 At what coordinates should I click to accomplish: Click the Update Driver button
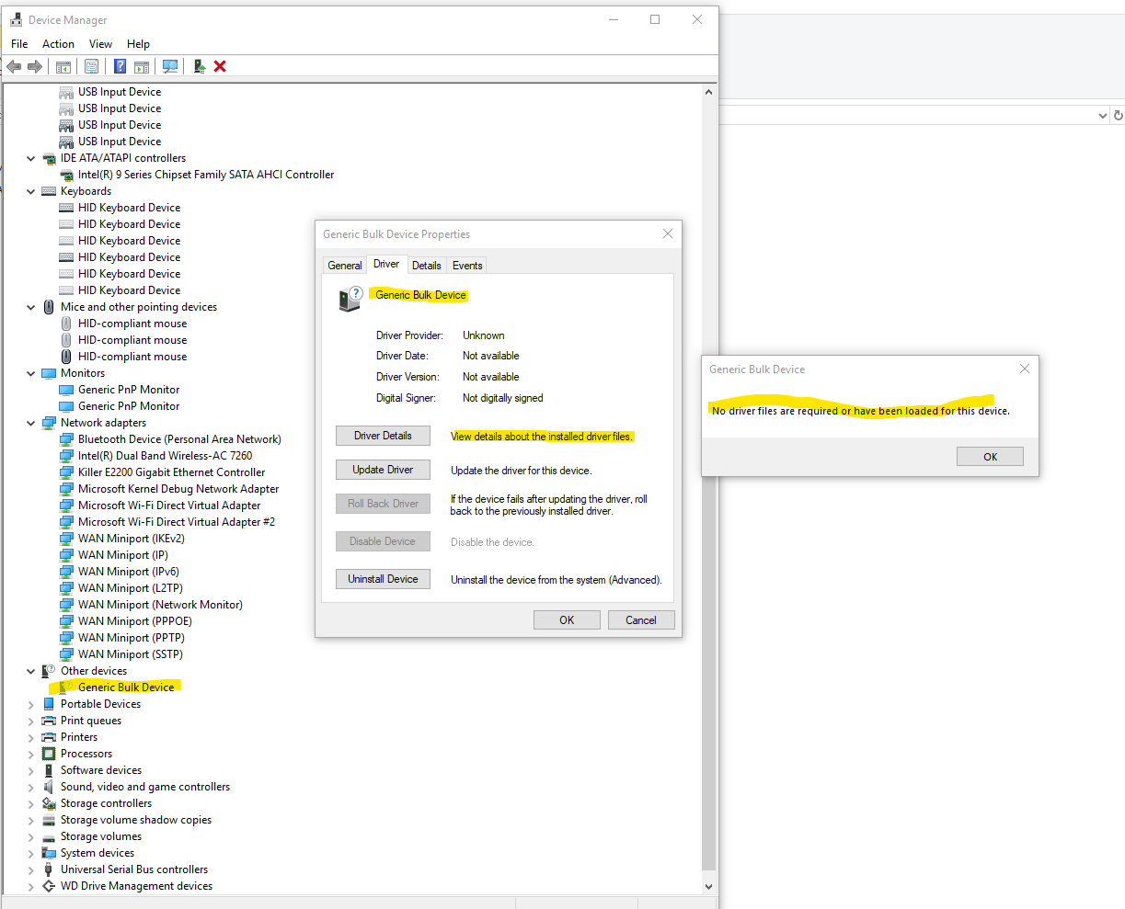pyautogui.click(x=383, y=470)
